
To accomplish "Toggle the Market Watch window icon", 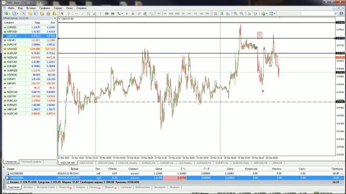I will click(x=24, y=13).
